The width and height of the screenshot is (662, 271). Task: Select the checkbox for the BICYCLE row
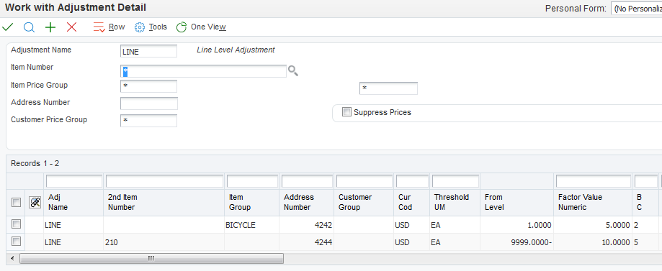pos(16,224)
